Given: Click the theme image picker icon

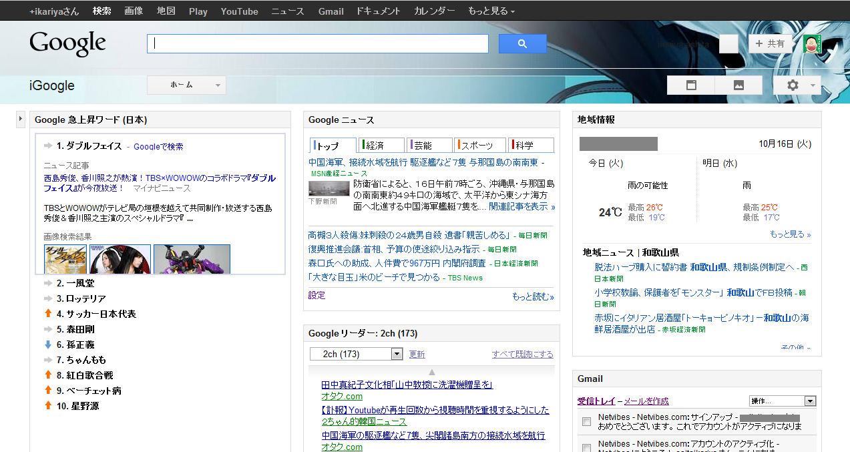Looking at the screenshot, I should click(x=738, y=85).
